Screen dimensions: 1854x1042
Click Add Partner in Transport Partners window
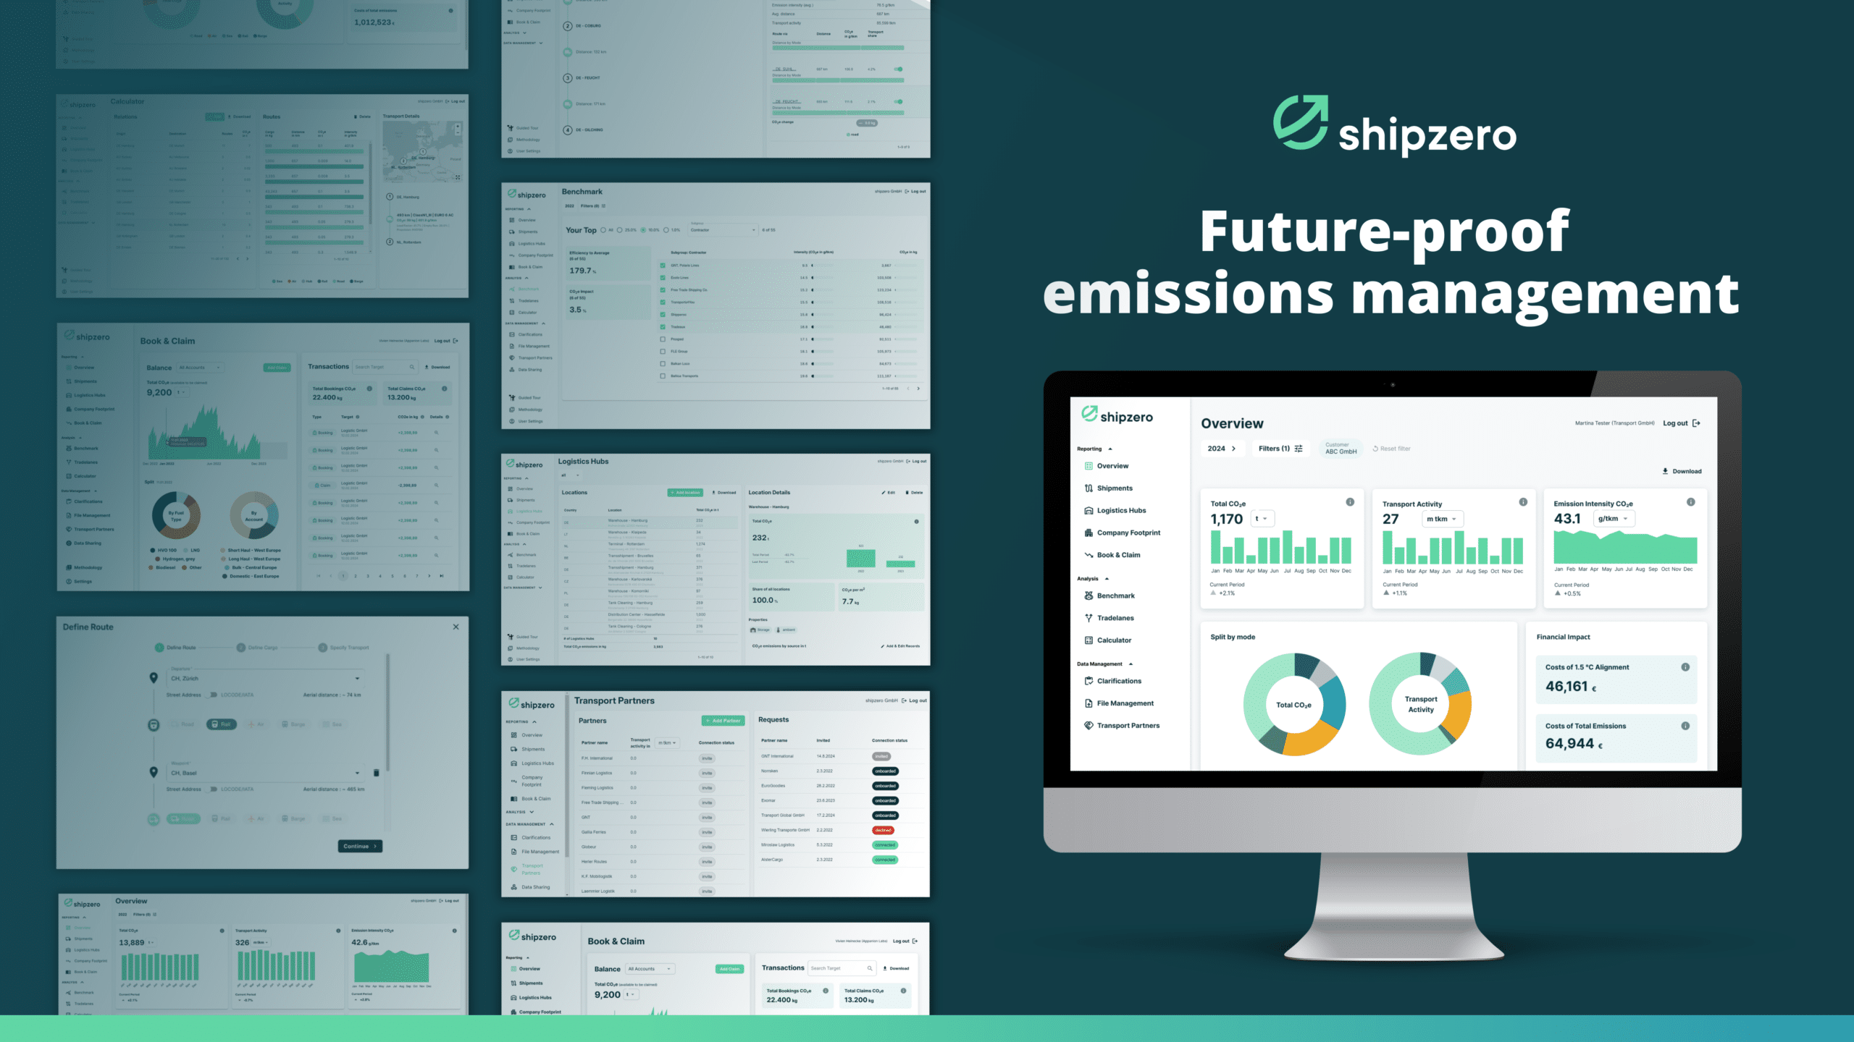(x=723, y=721)
